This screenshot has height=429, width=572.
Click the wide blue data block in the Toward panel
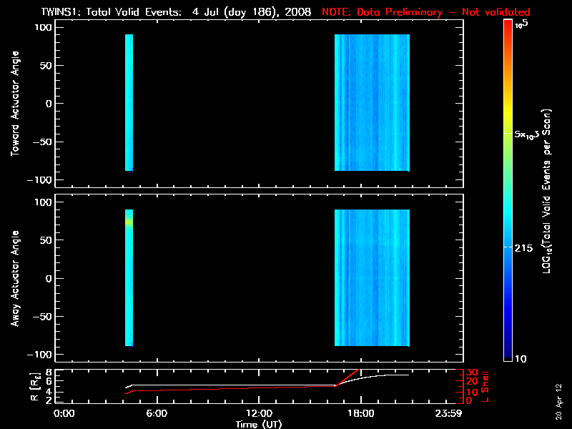[x=372, y=102]
